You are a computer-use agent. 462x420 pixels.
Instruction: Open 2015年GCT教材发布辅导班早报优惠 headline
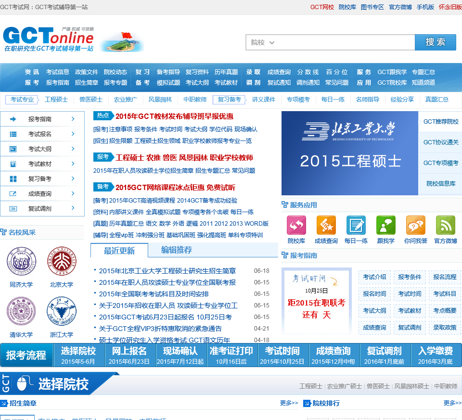click(x=174, y=116)
